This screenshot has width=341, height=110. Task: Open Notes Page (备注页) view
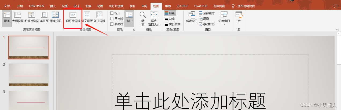pos(44,18)
